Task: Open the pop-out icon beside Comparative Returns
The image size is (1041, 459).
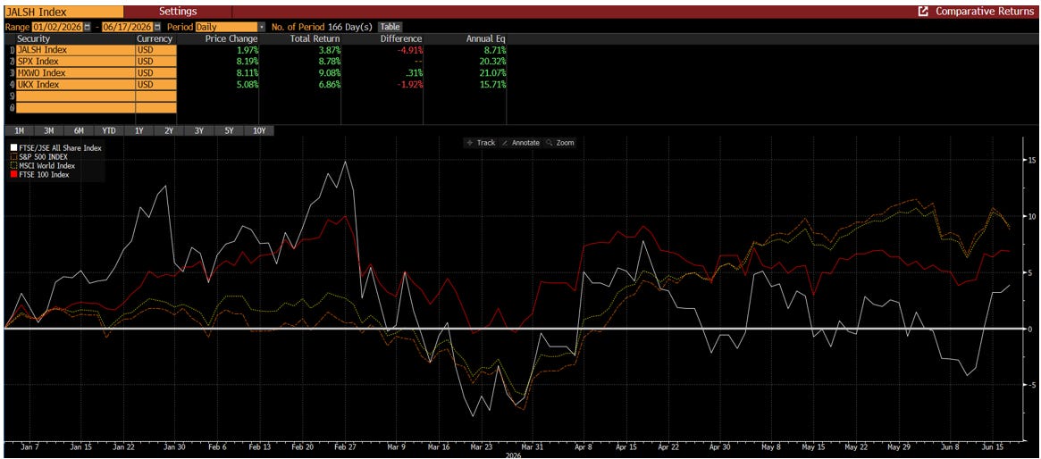Action: pyautogui.click(x=923, y=12)
